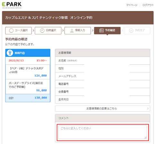Viewport: 155px width, 144px height.
Task: Click the 合計 ¥30,000 total row
Action: click(28, 98)
